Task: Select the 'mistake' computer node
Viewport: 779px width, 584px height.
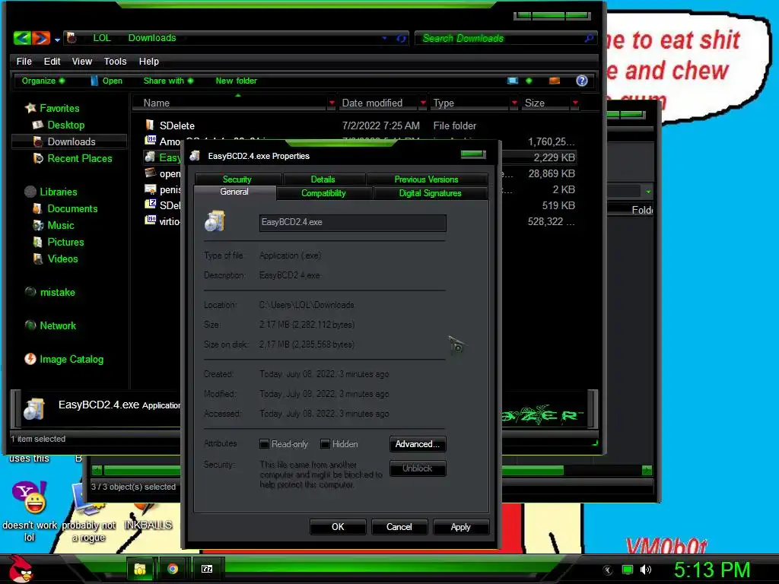Action: point(57,292)
